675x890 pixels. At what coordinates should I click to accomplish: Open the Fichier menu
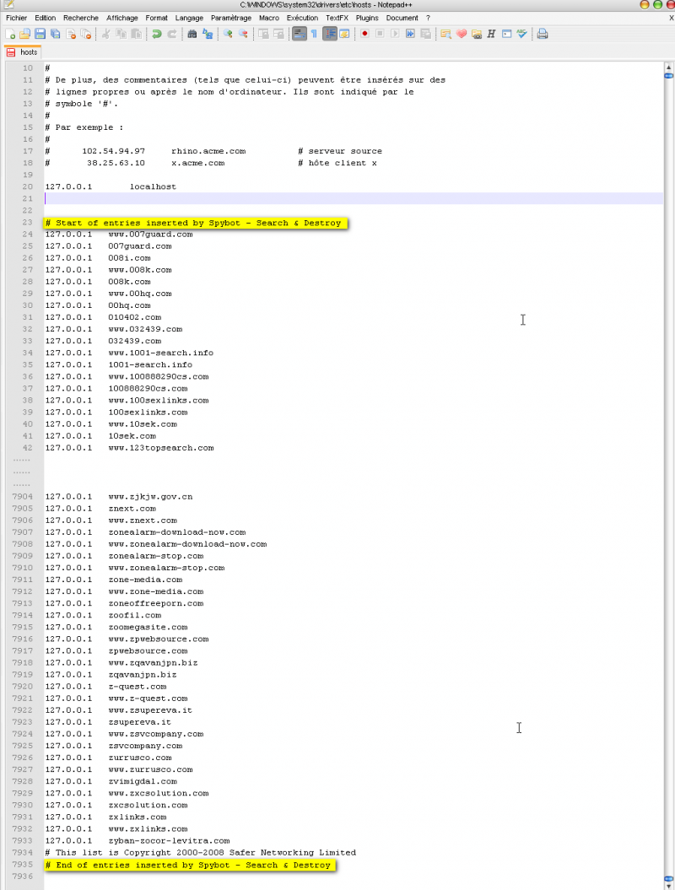(x=16, y=18)
